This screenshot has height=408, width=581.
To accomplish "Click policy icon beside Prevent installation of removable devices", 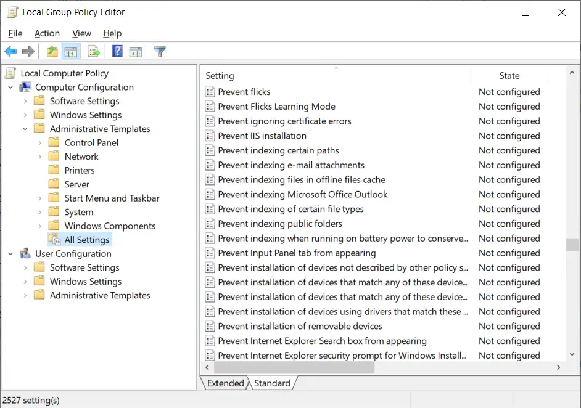I will tap(210, 326).
